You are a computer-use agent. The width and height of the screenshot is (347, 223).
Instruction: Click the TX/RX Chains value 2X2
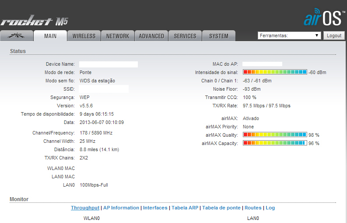pyautogui.click(x=84, y=158)
